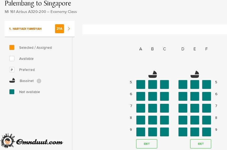Click the bassinet info icon in legend
This screenshot has height=150, width=227.
click(x=39, y=81)
